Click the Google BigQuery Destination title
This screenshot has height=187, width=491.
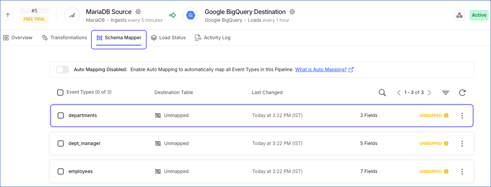tap(245, 12)
